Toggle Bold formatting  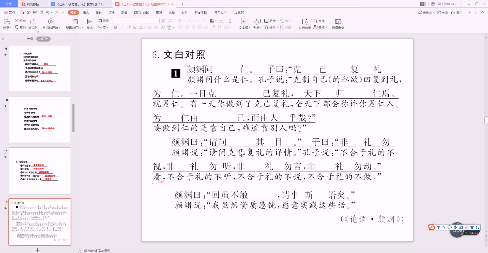(x=116, y=27)
